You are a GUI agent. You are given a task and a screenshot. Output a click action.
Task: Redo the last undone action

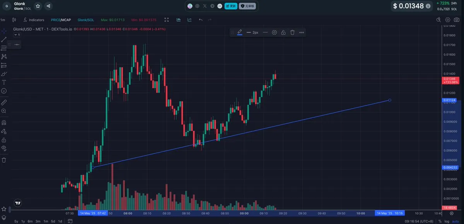coord(210,20)
